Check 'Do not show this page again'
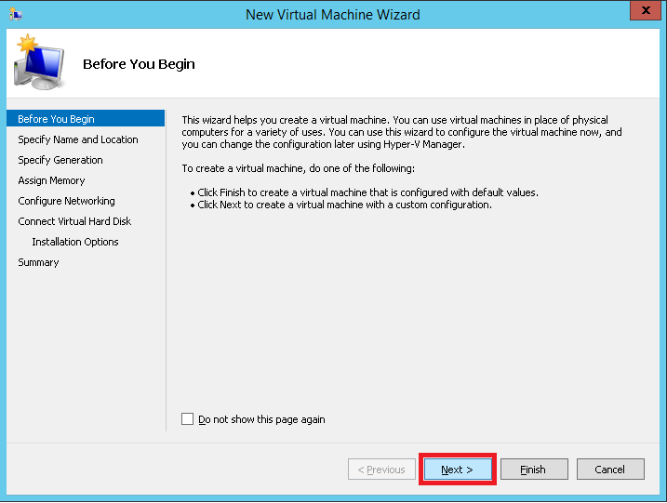 click(x=187, y=418)
